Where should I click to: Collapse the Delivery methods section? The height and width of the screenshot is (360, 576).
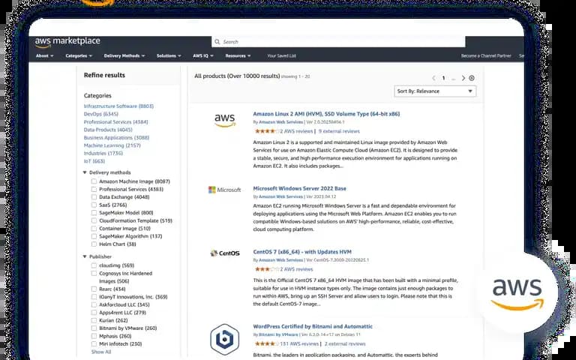tap(85, 172)
